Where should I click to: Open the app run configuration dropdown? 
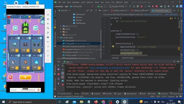pos(101,6)
